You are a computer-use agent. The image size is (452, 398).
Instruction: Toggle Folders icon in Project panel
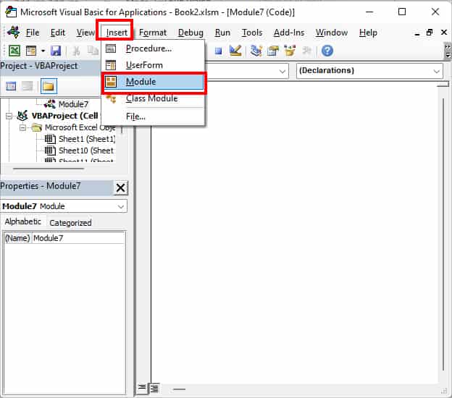(x=49, y=86)
